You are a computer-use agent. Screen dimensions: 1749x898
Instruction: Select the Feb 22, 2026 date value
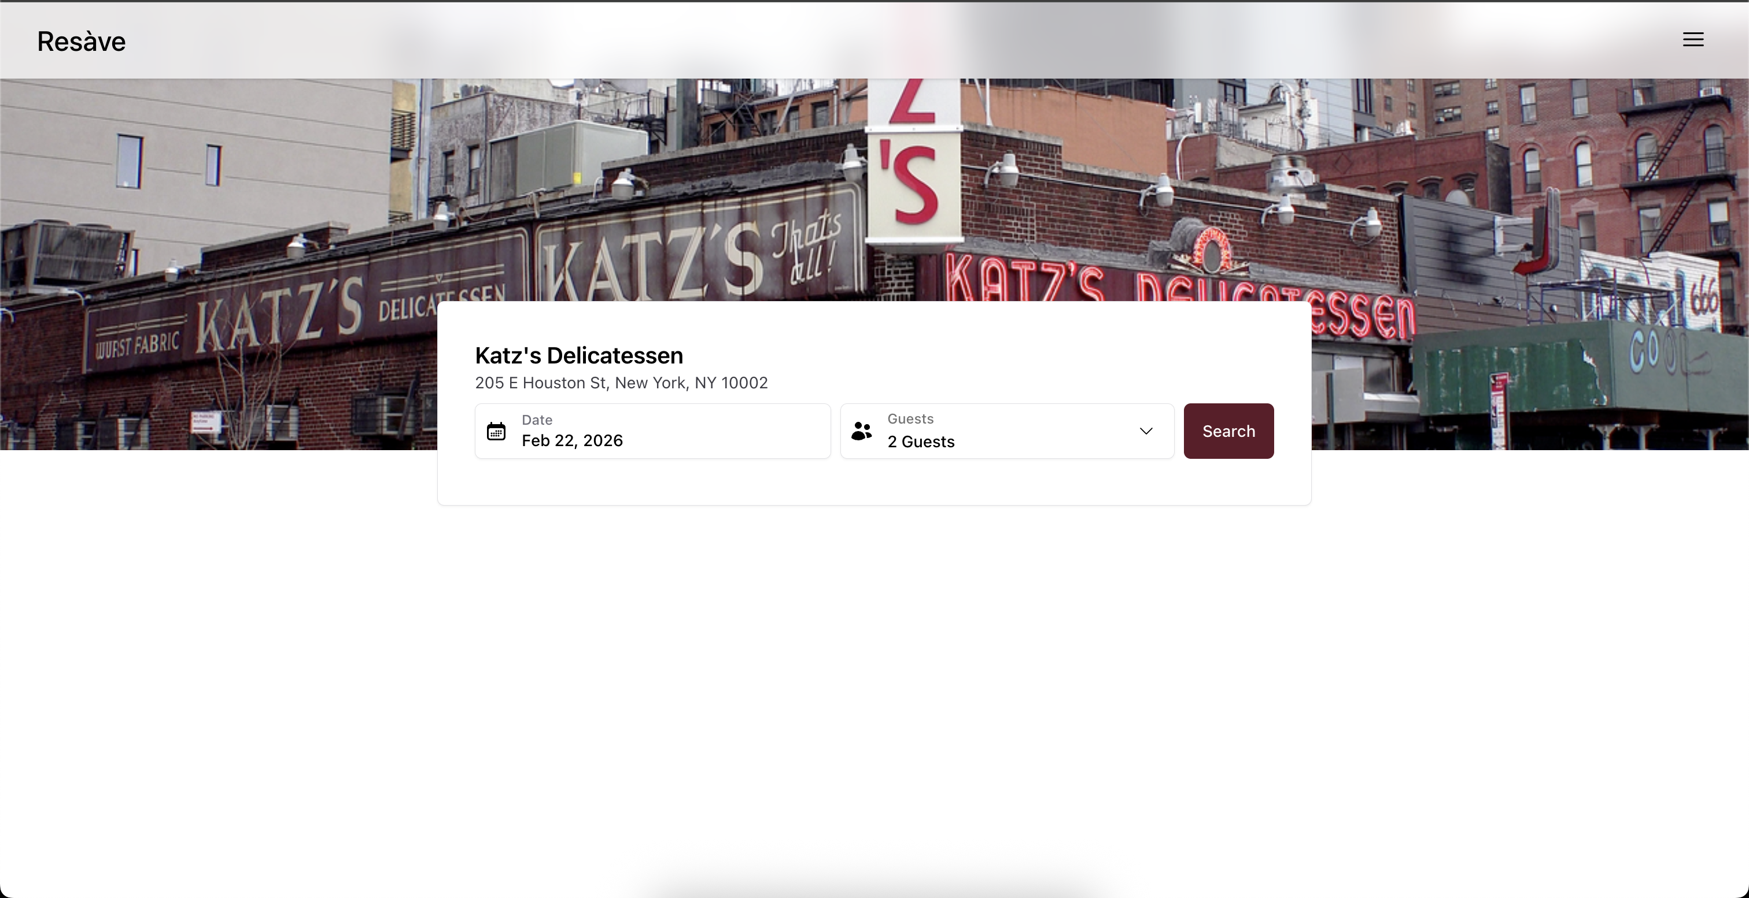[571, 441]
